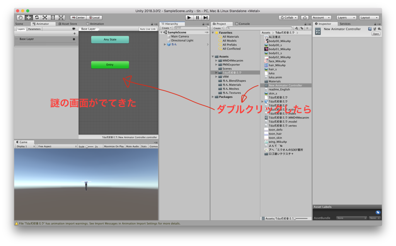Select the Move tool
396x246 pixels.
click(29, 17)
